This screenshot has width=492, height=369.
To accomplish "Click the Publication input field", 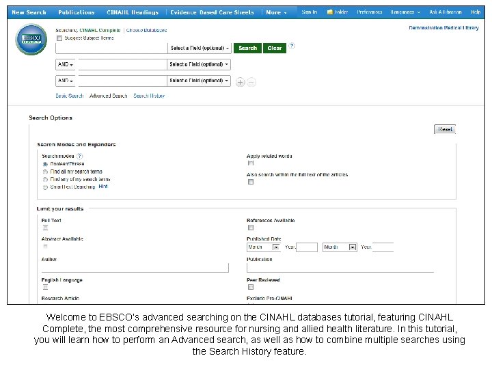I will click(340, 268).
